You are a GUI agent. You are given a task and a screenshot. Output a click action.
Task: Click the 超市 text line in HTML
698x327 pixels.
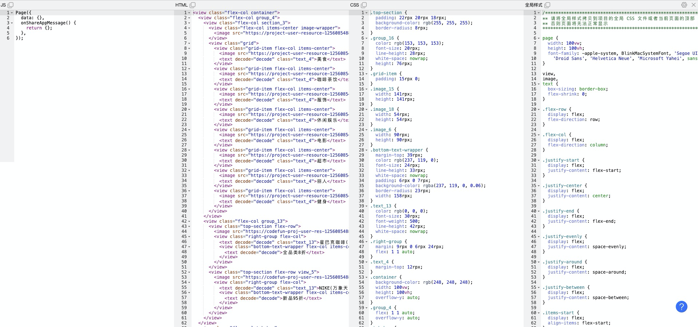283,161
